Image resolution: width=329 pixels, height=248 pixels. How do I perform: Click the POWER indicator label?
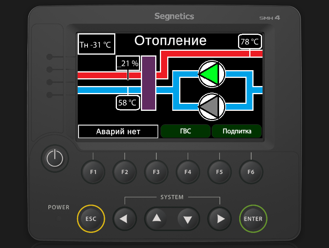[58, 207]
